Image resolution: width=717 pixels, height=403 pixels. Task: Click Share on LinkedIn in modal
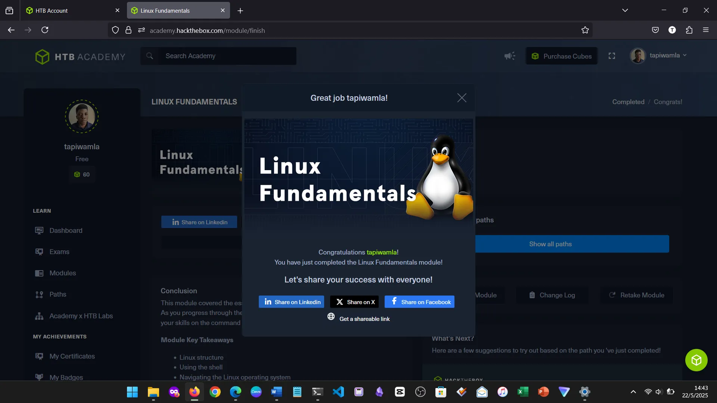tap(291, 302)
